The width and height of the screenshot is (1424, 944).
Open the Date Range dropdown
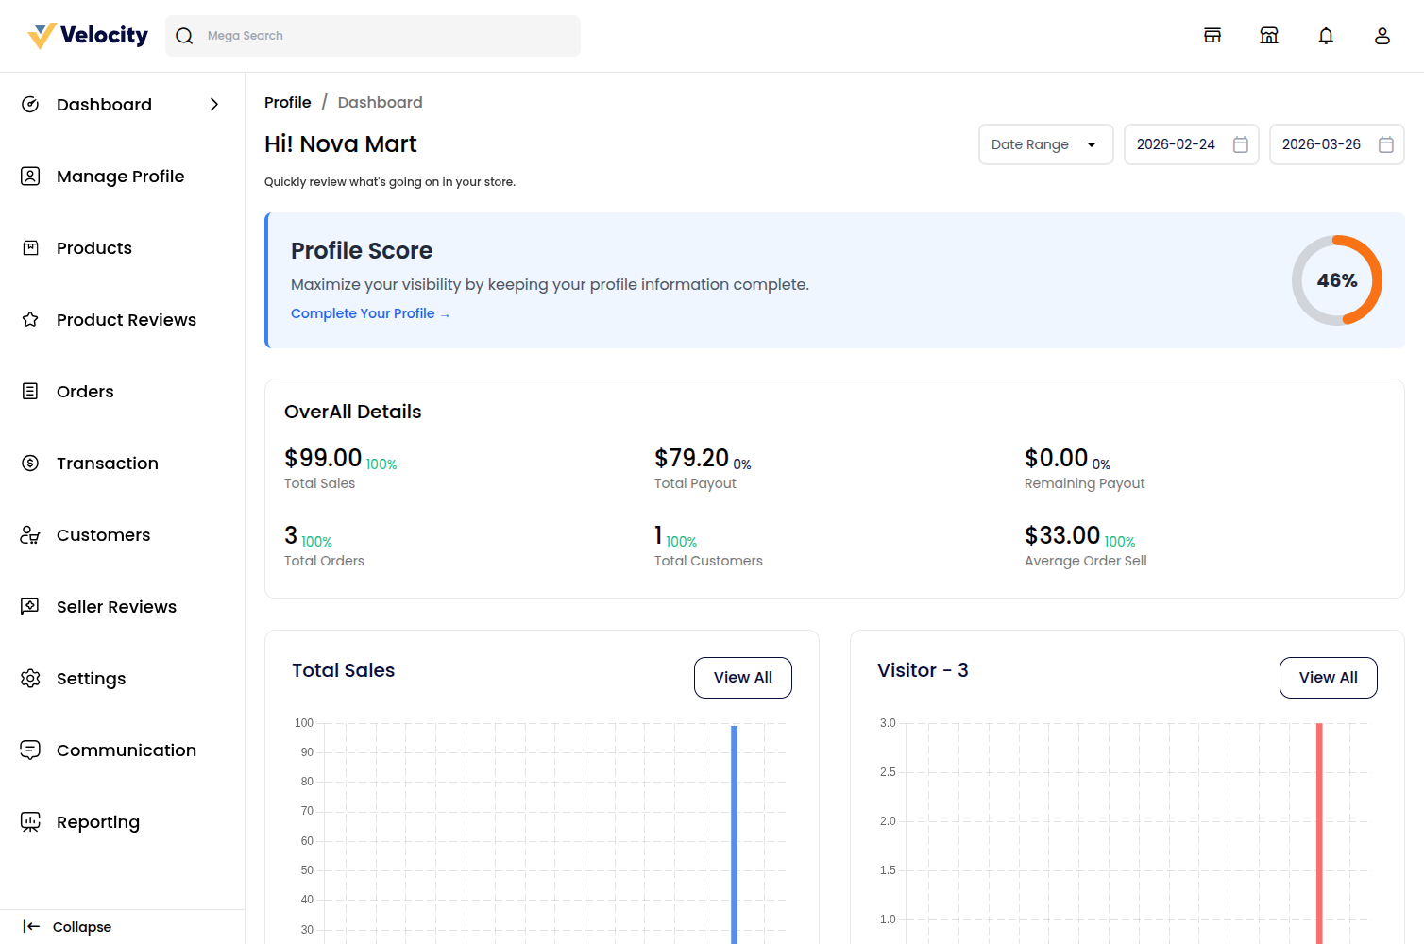1045,143
